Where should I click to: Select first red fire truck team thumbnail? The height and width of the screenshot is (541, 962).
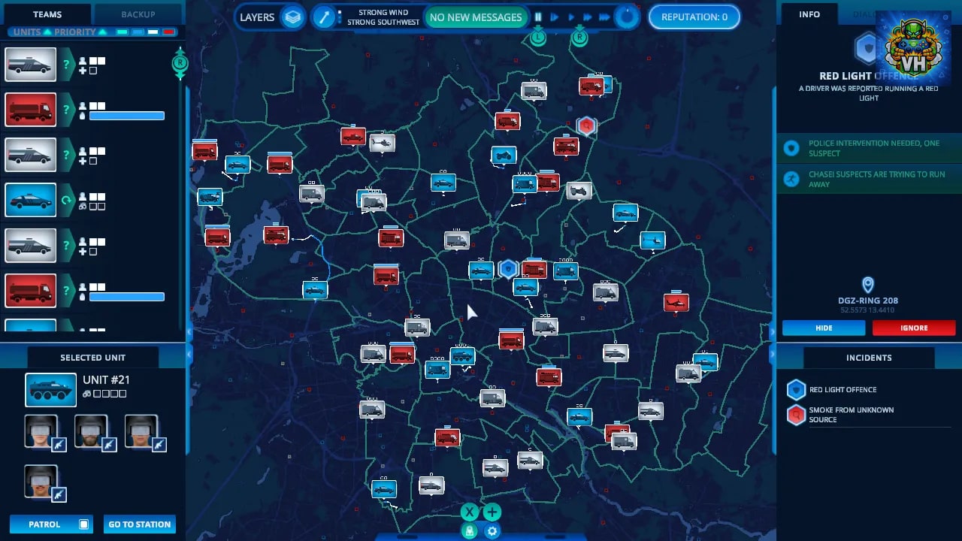pos(31,110)
